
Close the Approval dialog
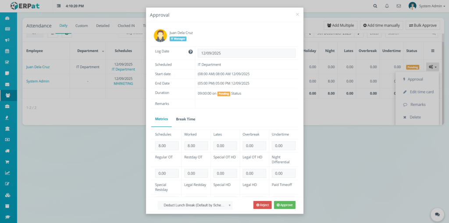point(297,14)
